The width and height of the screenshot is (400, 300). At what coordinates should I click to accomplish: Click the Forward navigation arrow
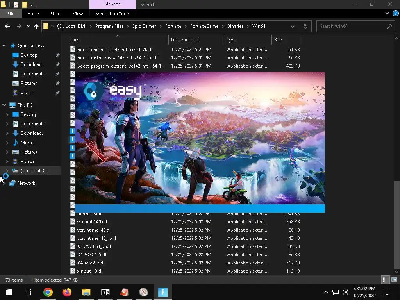point(19,26)
